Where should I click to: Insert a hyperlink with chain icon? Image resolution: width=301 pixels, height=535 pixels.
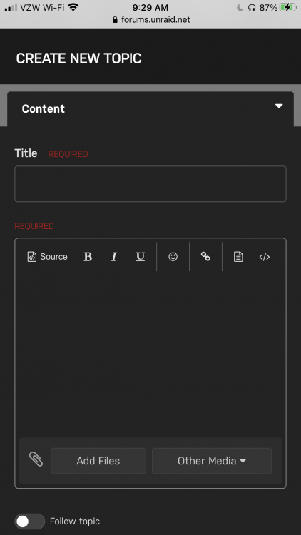(205, 257)
